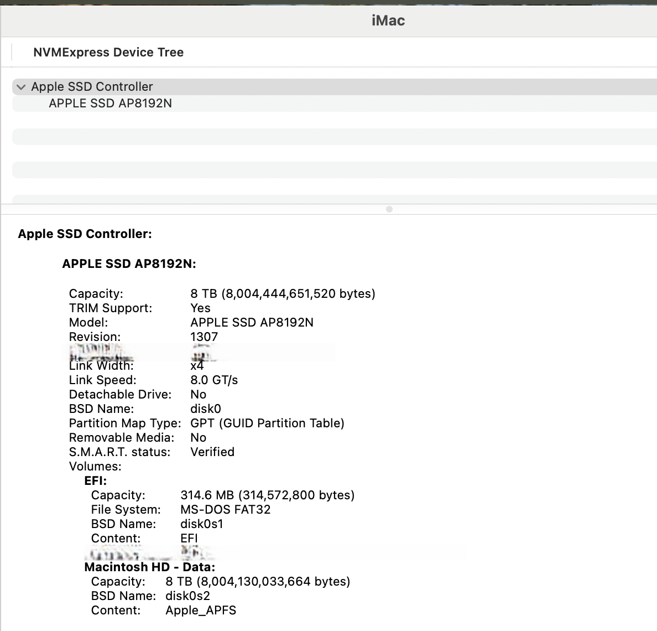Collapse the Apple SSD Controller disclosure chevron
Image resolution: width=657 pixels, height=631 pixels.
tap(21, 87)
